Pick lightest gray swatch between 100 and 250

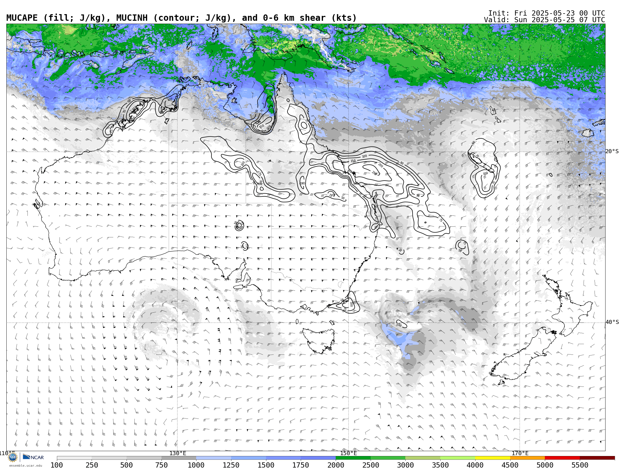point(74,458)
